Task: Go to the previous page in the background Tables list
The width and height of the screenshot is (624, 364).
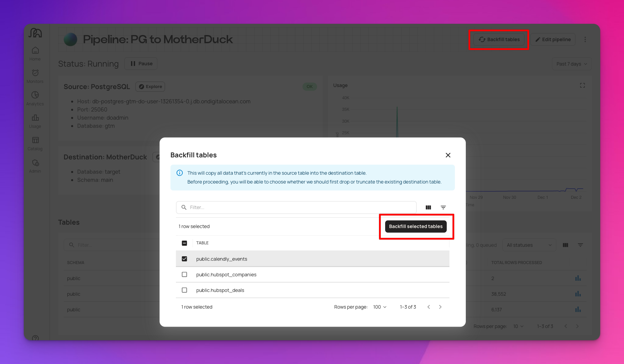Action: (566, 326)
